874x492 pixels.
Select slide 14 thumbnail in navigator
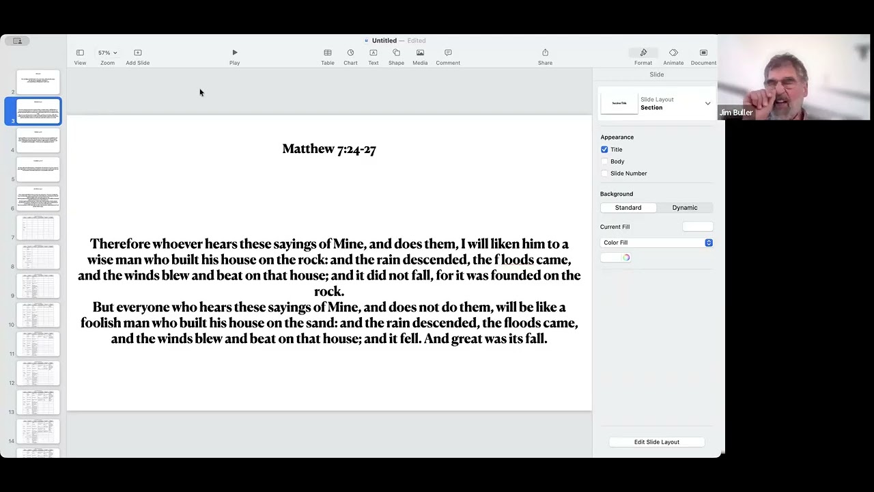(x=38, y=431)
